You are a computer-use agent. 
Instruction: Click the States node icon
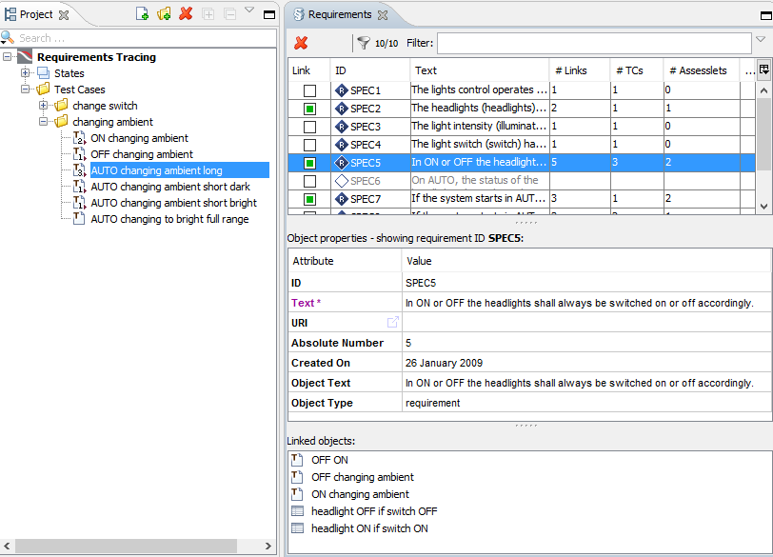pos(44,73)
